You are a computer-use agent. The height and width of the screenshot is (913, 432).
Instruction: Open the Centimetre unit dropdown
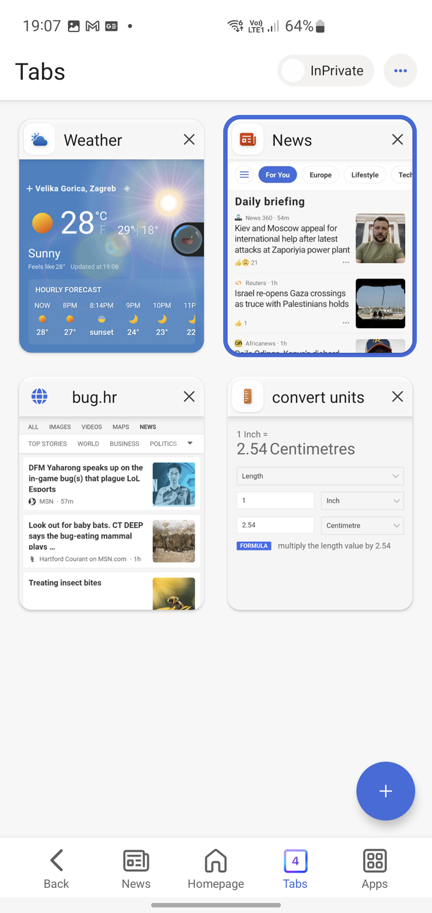pyautogui.click(x=362, y=525)
